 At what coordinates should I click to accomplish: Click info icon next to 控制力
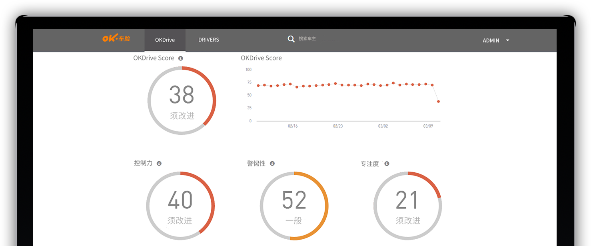[159, 164]
